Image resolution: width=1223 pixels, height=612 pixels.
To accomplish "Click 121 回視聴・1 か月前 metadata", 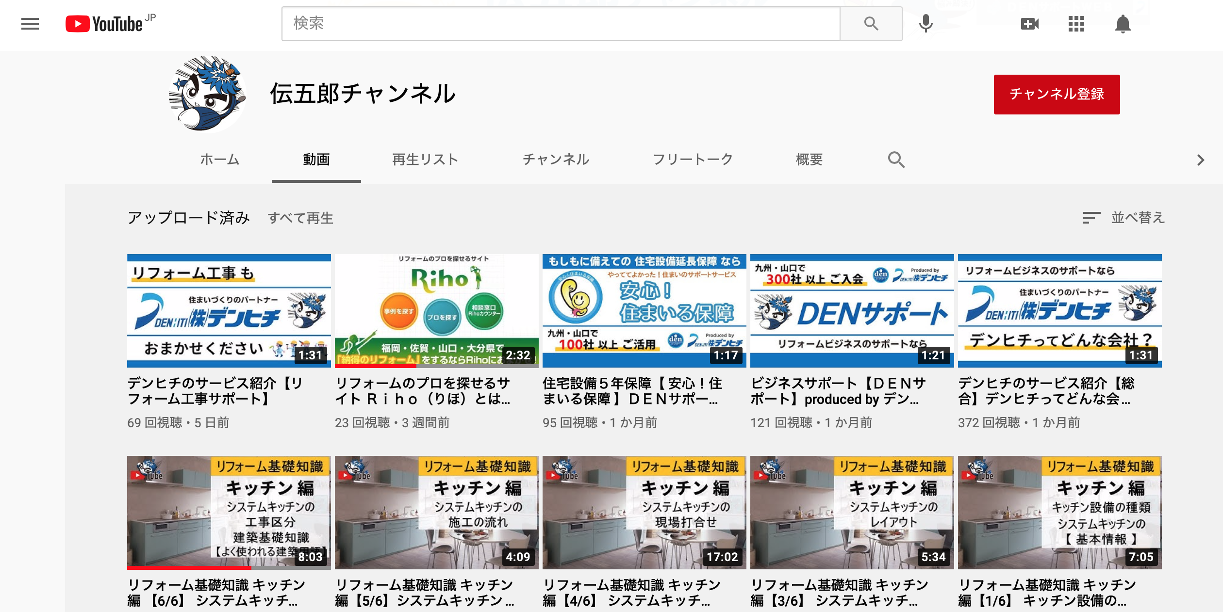I will tap(811, 422).
